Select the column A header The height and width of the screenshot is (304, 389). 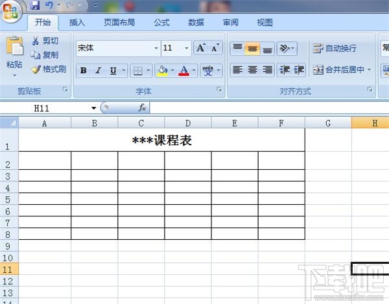click(x=45, y=123)
